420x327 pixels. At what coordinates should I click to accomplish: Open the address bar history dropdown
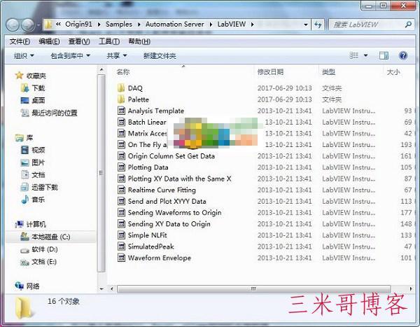pyautogui.click(x=306, y=25)
